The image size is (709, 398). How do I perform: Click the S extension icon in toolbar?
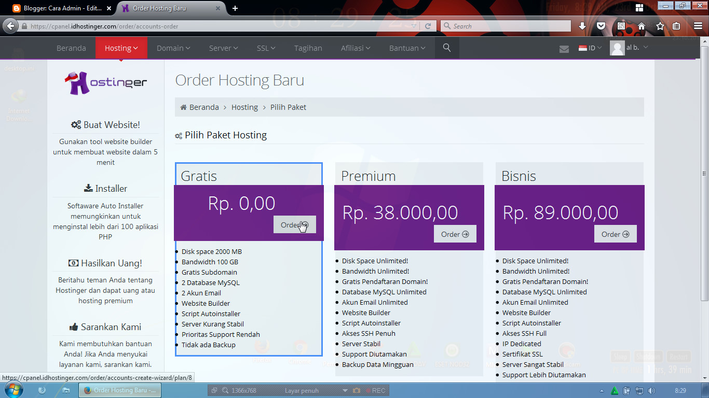click(622, 26)
